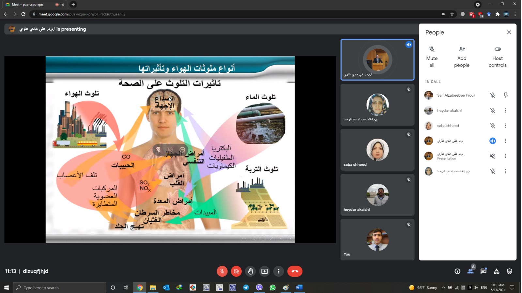Open Host controls in People panel
Image resolution: width=522 pixels, height=293 pixels.
(x=498, y=56)
